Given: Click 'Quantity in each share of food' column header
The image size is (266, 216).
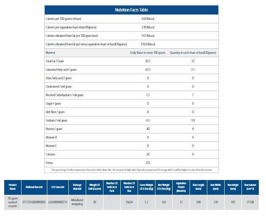Looking at the screenshot, I should coord(193,53).
